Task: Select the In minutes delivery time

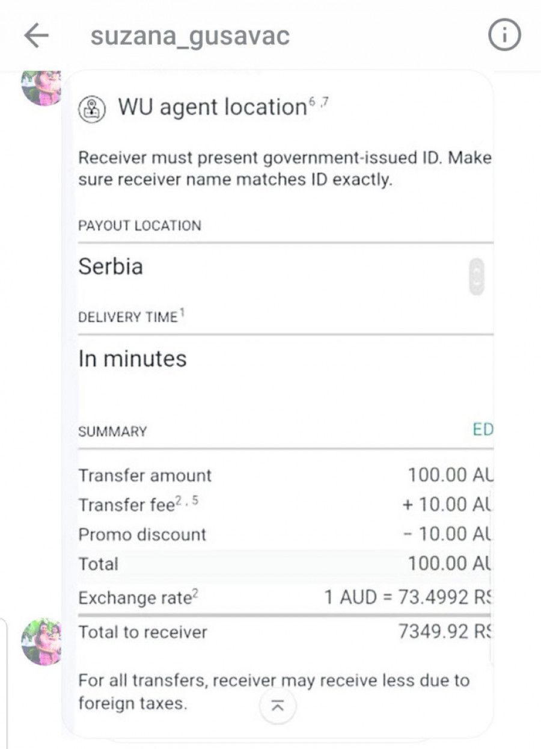Action: tap(132, 359)
